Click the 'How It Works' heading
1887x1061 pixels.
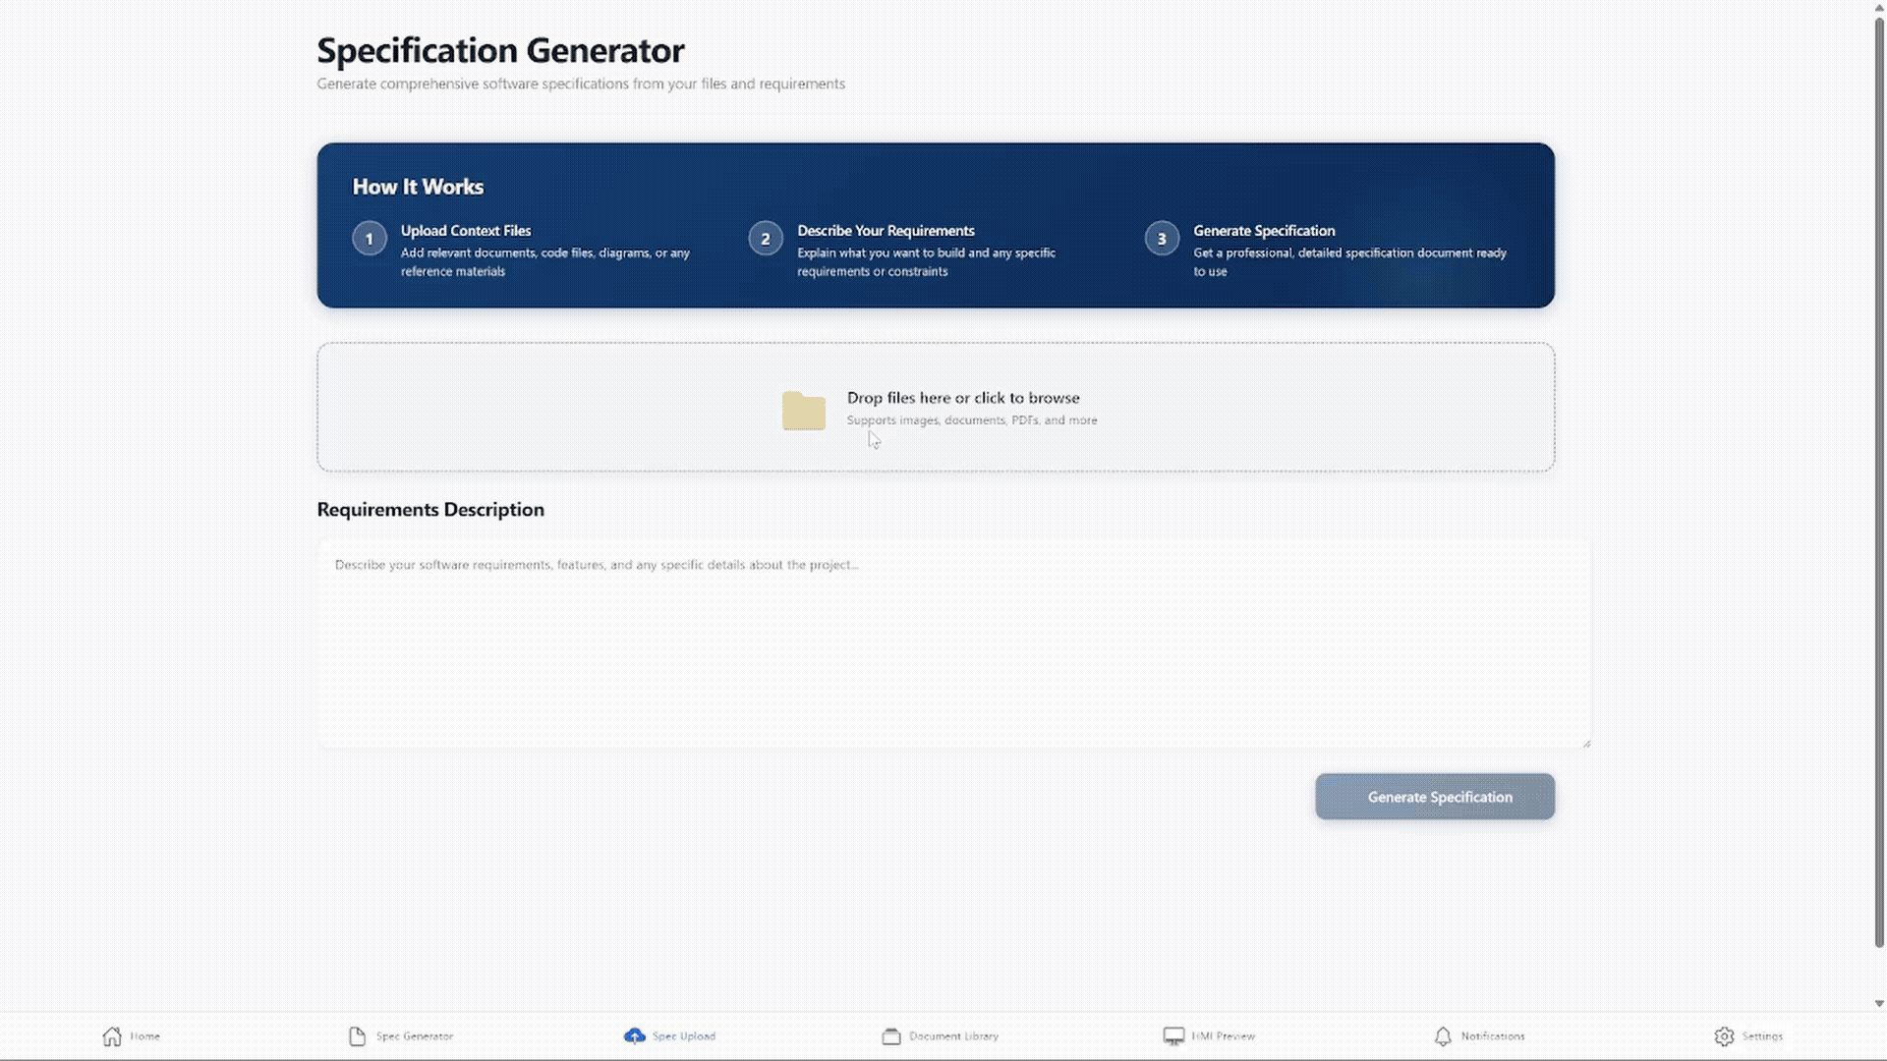click(x=418, y=187)
